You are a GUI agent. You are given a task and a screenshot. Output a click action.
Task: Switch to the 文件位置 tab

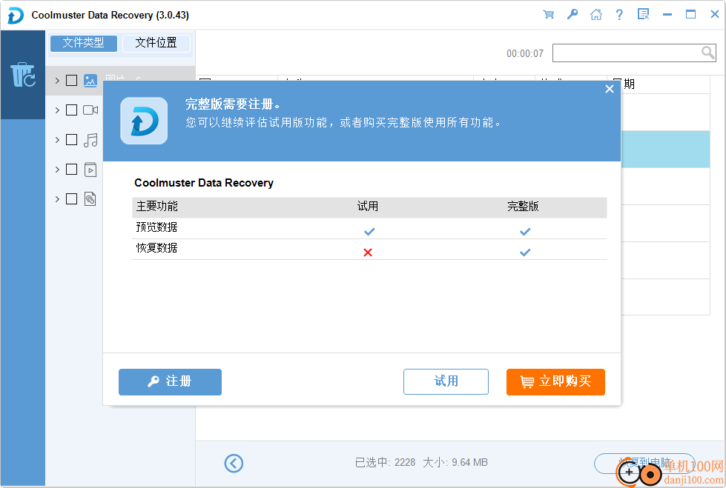pyautogui.click(x=156, y=43)
